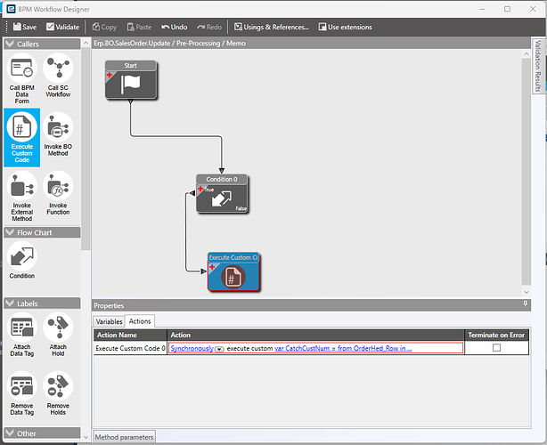
Task: Click the Start node on canvas
Action: coord(131,80)
